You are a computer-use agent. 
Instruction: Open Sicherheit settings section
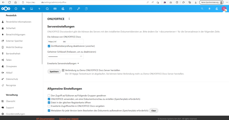click(11, 28)
